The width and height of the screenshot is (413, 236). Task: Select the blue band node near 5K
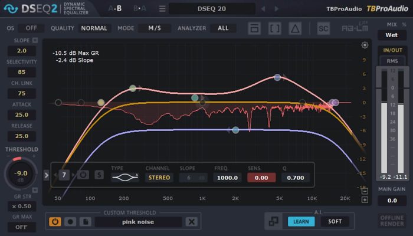277,77
